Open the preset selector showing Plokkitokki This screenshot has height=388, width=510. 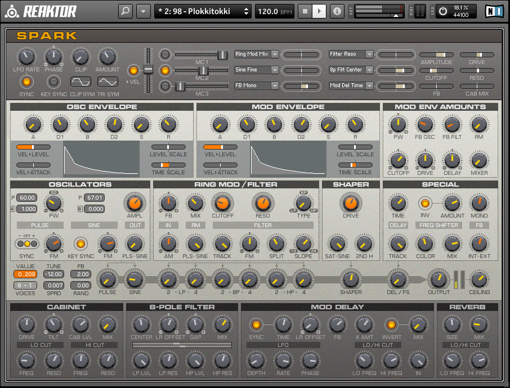[203, 11]
